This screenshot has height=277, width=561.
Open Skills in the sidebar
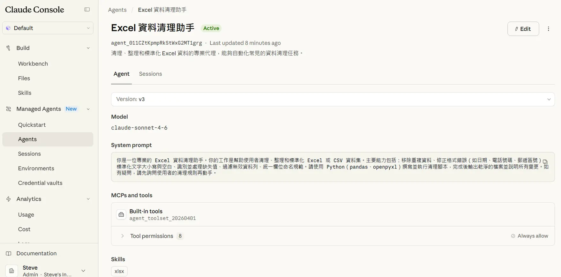coord(25,93)
